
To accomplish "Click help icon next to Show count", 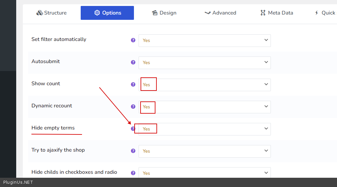I will (x=133, y=85).
